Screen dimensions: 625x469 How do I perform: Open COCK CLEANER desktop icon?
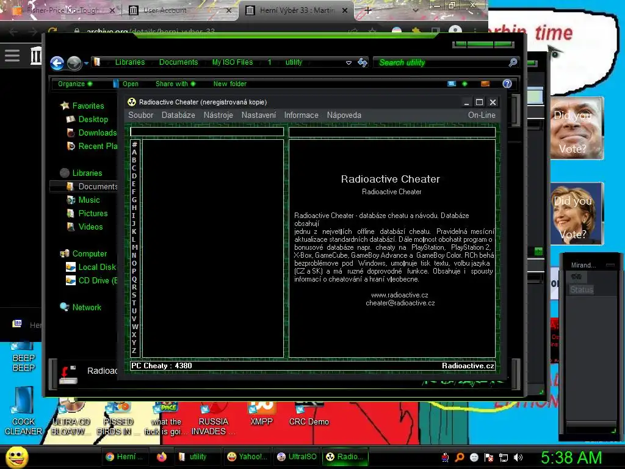tap(23, 411)
